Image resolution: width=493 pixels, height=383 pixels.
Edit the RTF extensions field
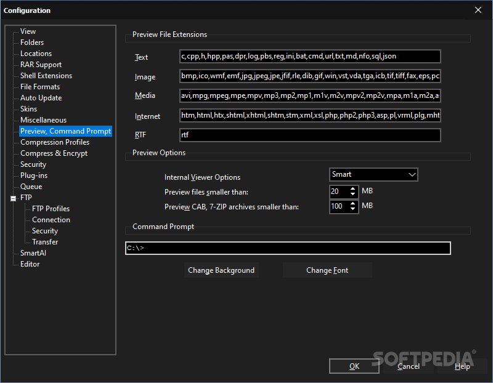(310, 135)
